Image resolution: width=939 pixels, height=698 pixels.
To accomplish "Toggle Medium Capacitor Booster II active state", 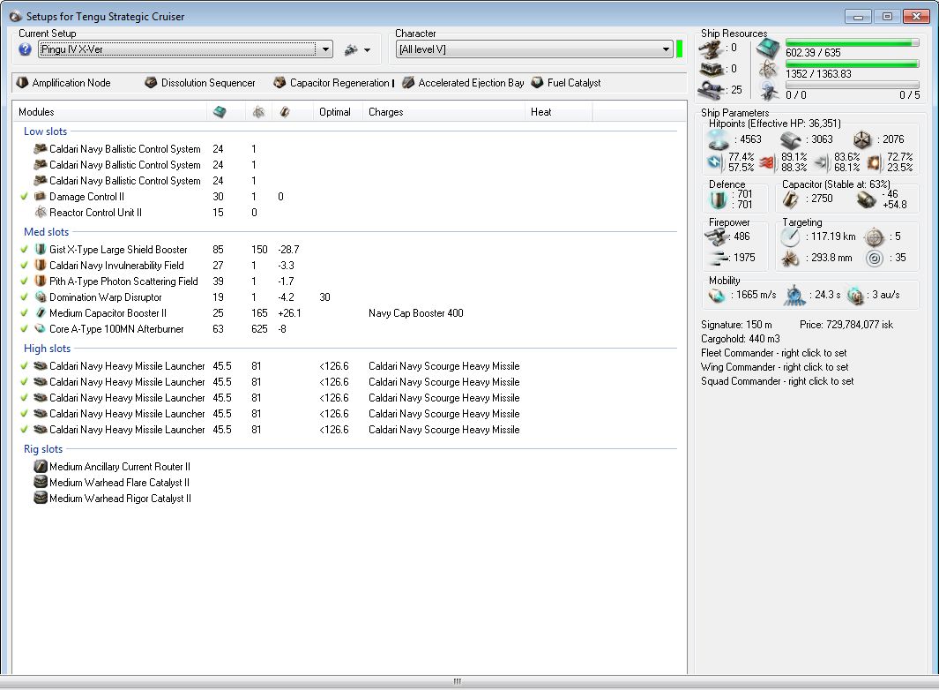I will pyautogui.click(x=24, y=313).
